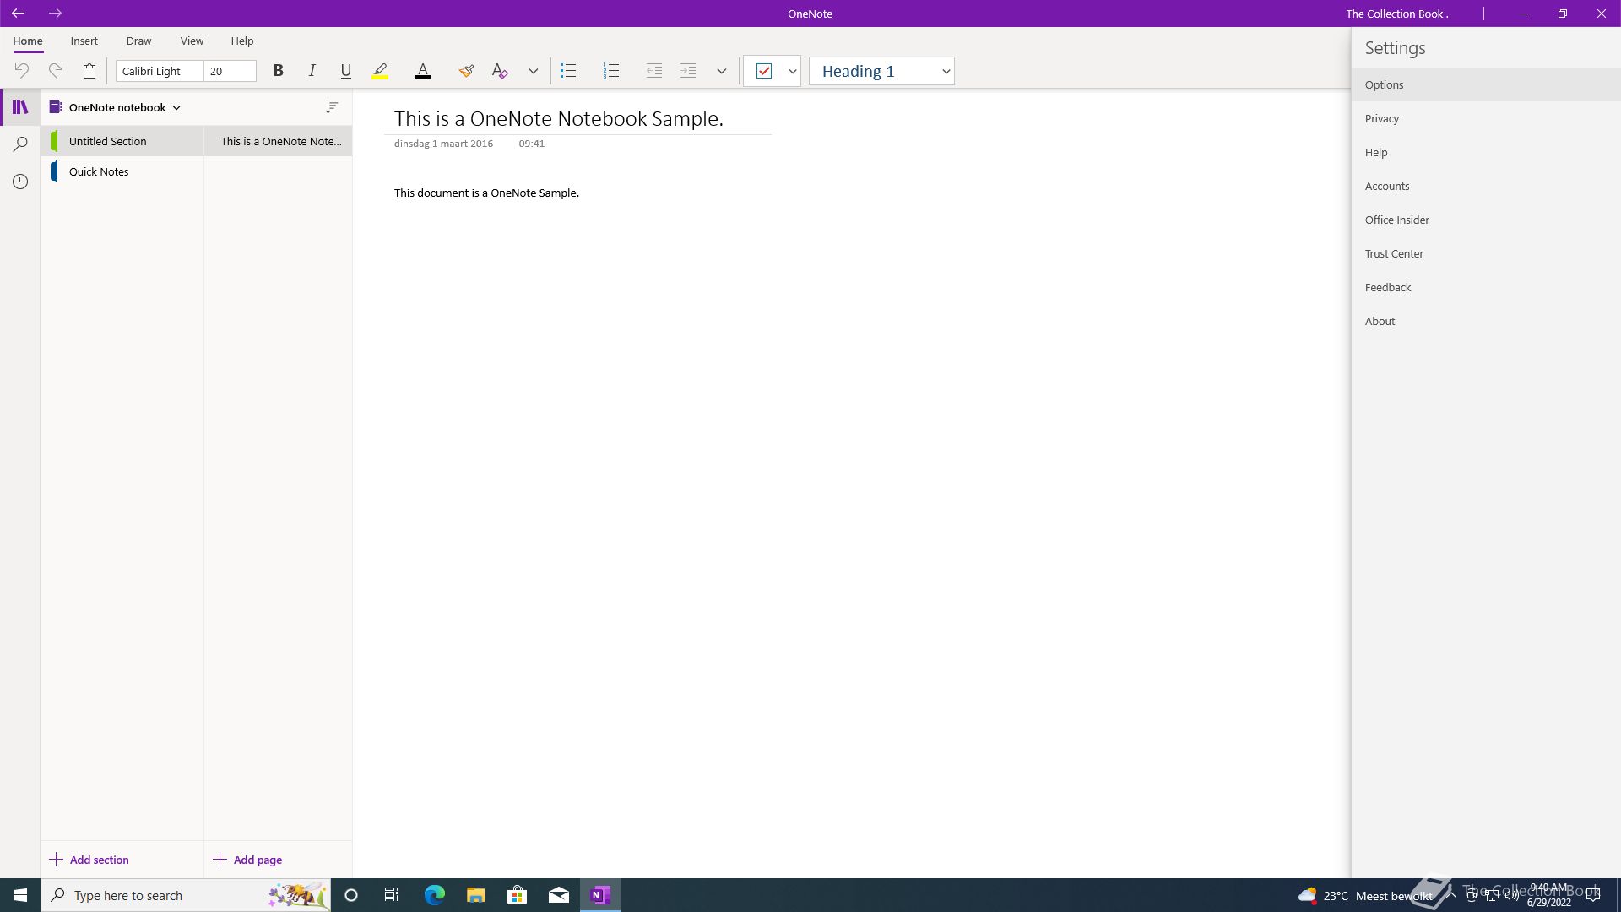
Task: Open the Windows Start menu
Action: [20, 895]
